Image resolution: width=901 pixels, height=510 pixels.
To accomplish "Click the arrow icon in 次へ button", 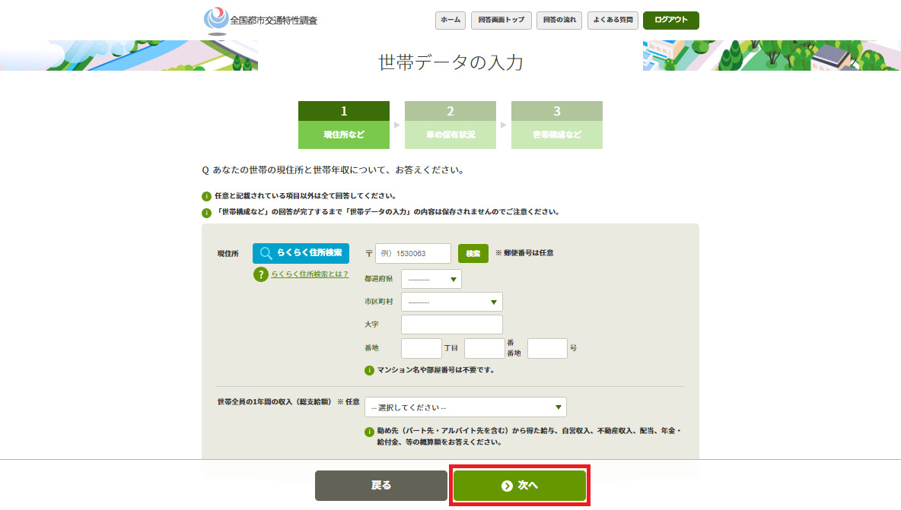I will [x=507, y=486].
